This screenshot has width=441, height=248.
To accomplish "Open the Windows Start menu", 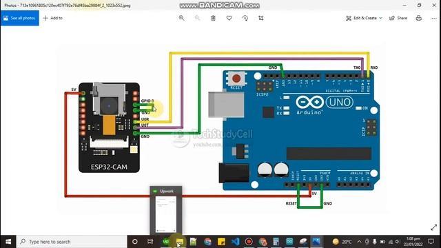I will point(8,242).
